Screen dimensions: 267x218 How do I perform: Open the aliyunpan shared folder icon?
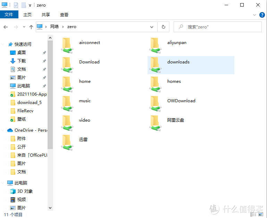[155, 45]
